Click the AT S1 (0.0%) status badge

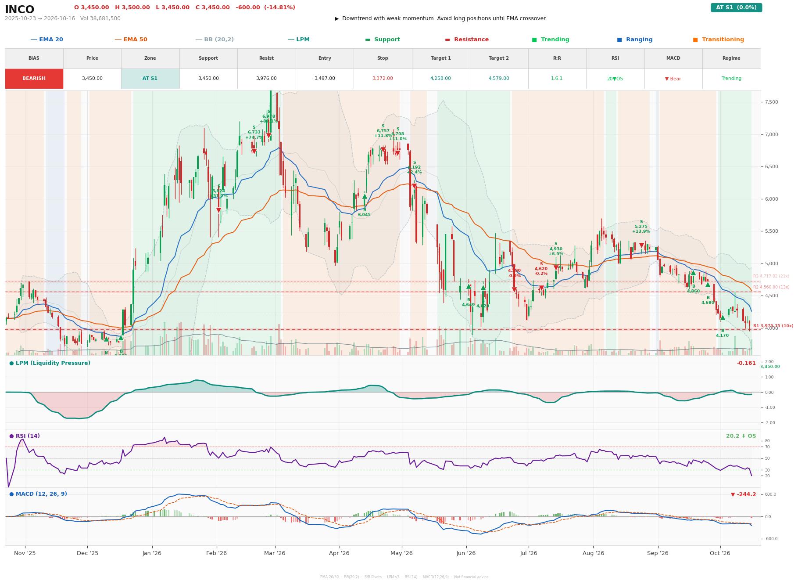[x=736, y=7]
